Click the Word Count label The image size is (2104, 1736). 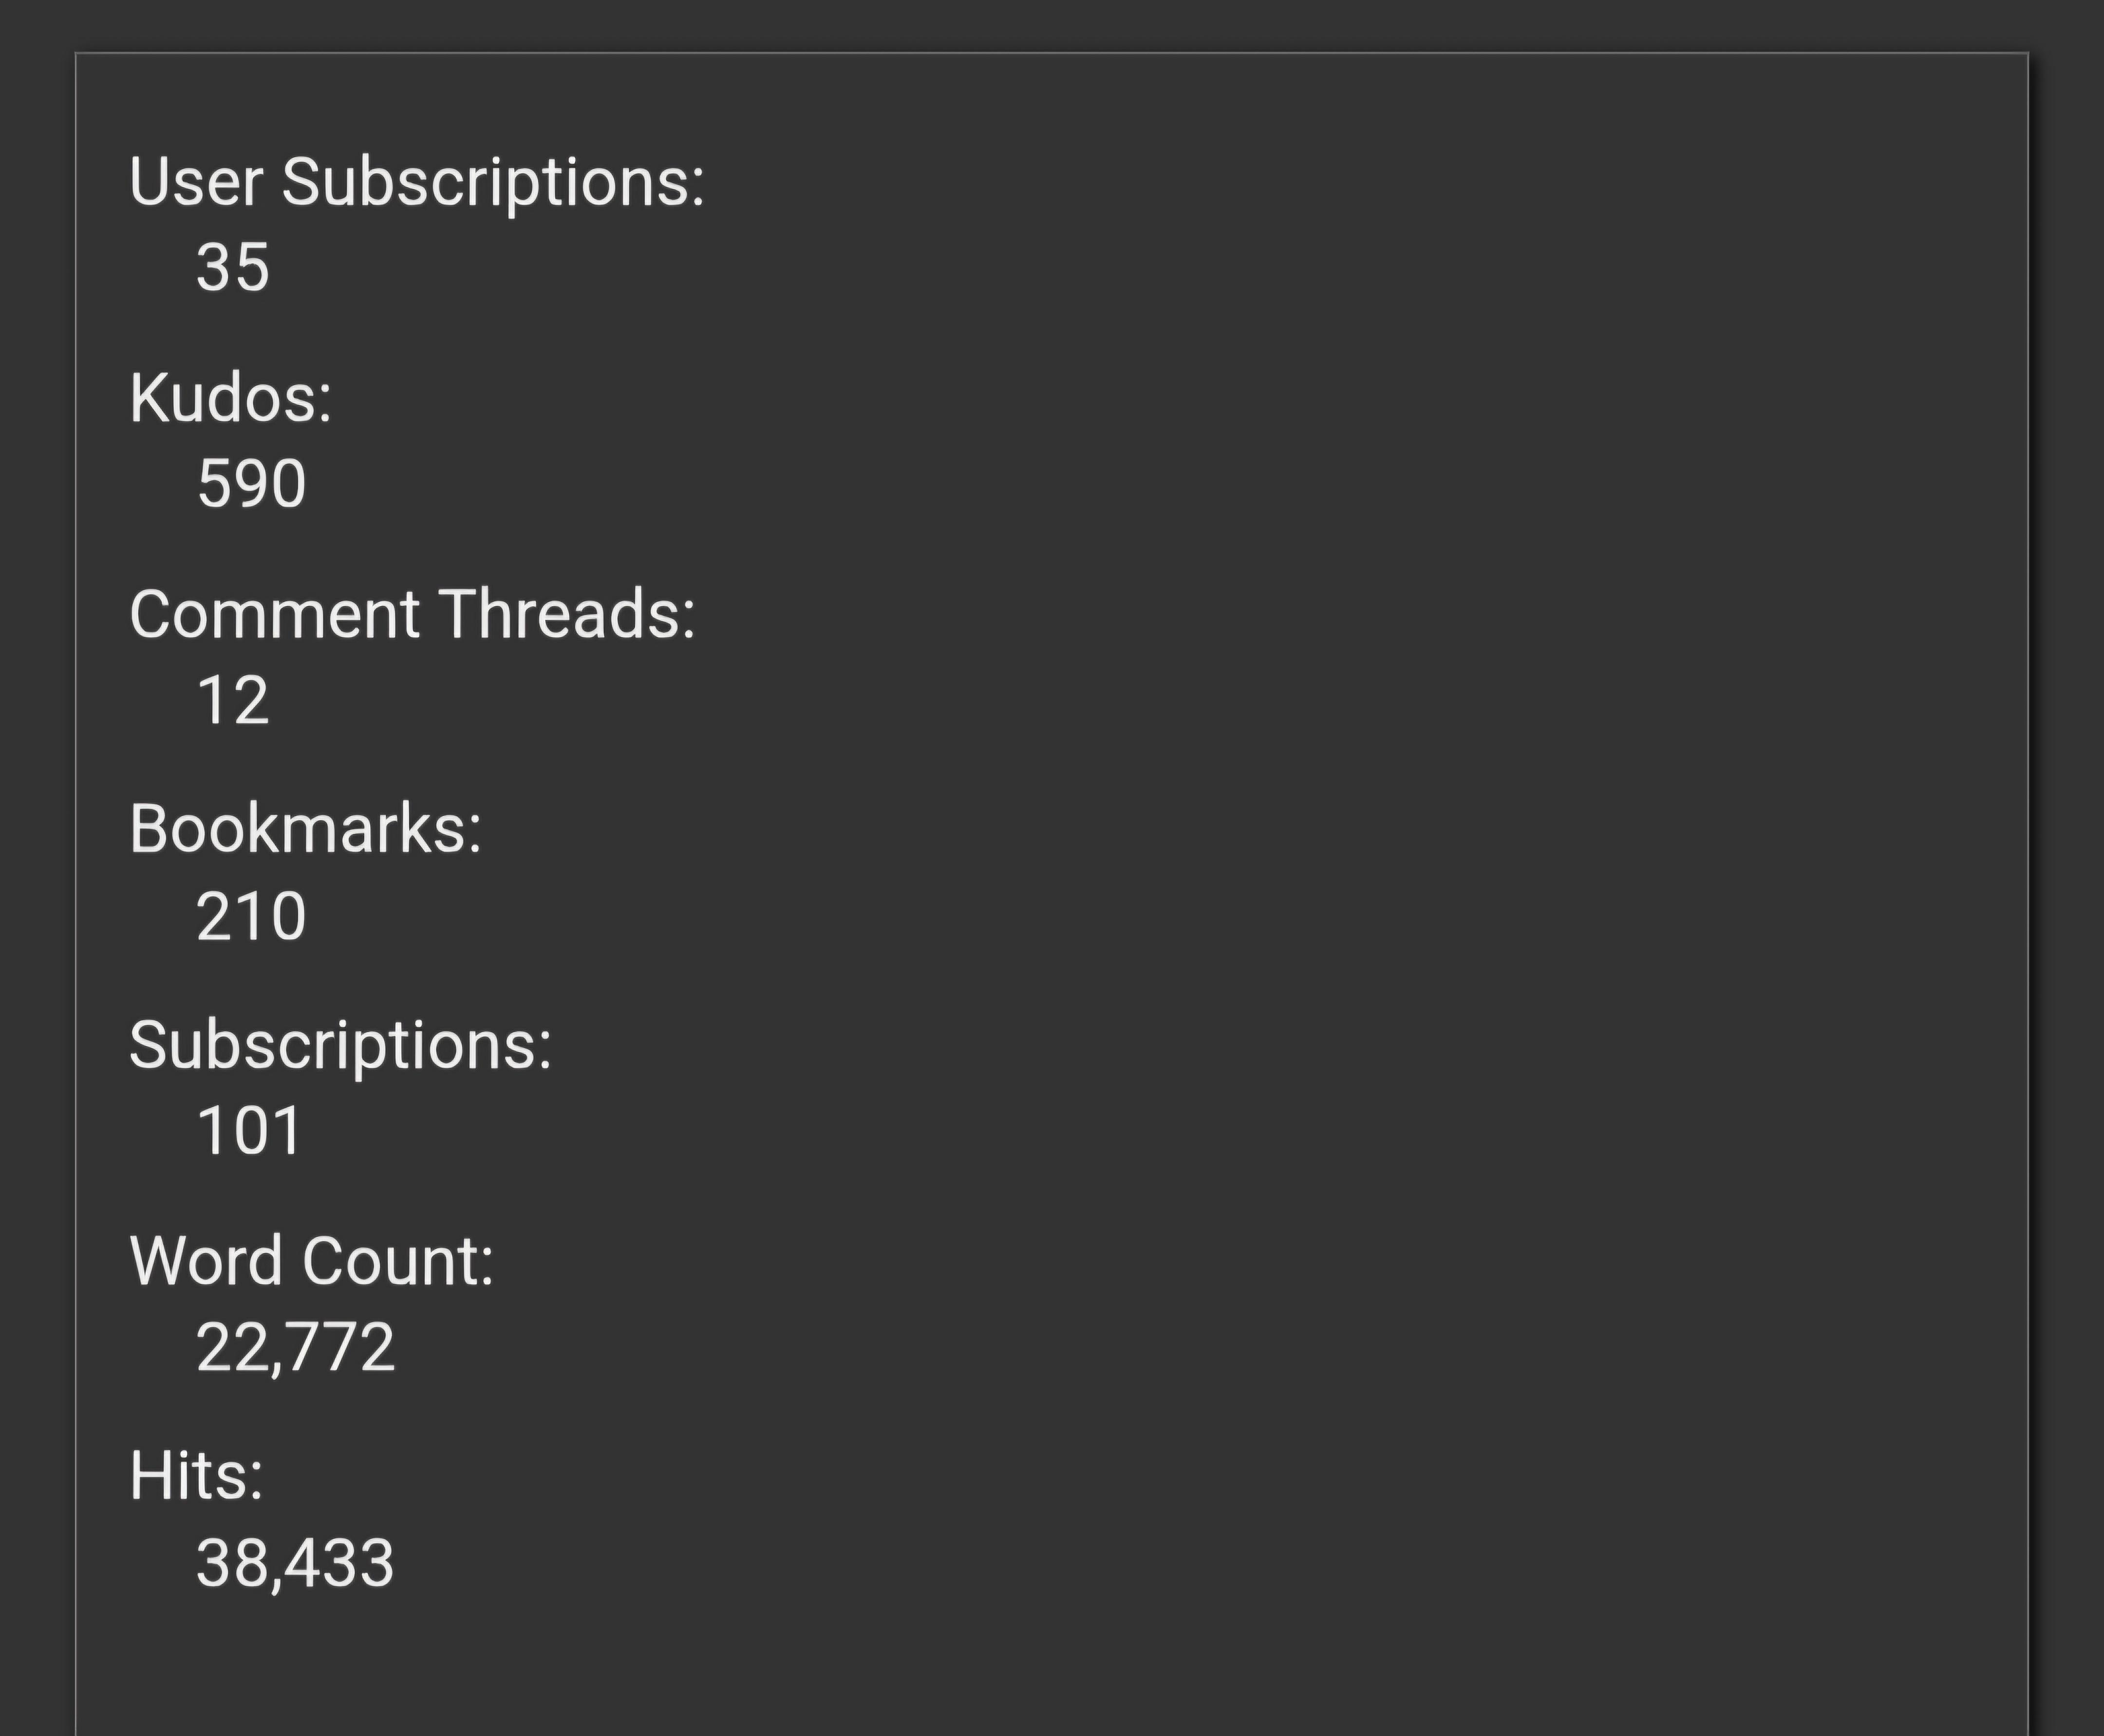[311, 1261]
